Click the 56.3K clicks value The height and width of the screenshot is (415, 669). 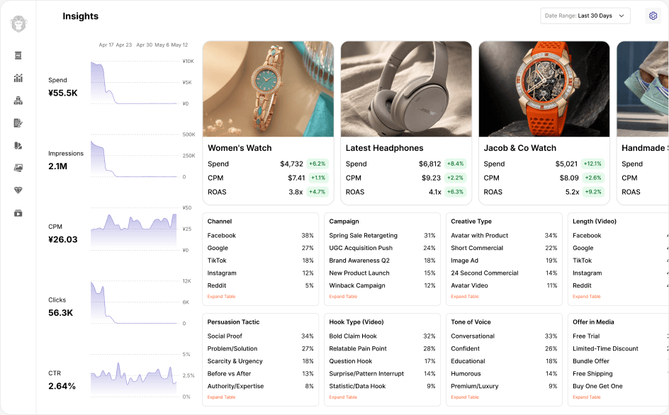pos(60,313)
